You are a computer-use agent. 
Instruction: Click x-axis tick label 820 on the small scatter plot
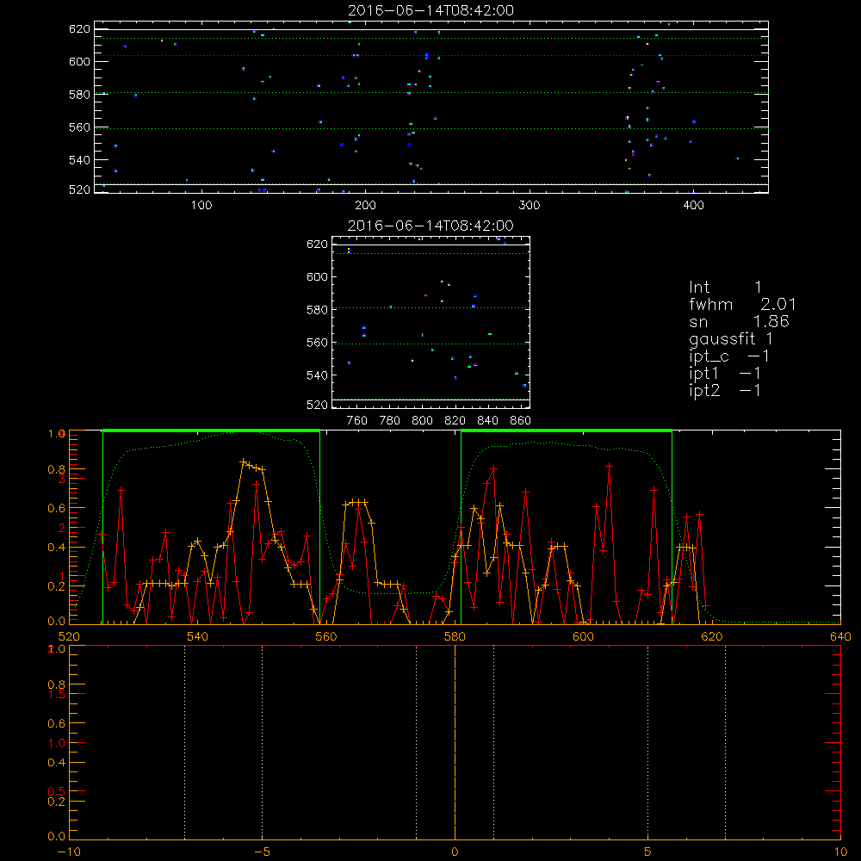455,421
